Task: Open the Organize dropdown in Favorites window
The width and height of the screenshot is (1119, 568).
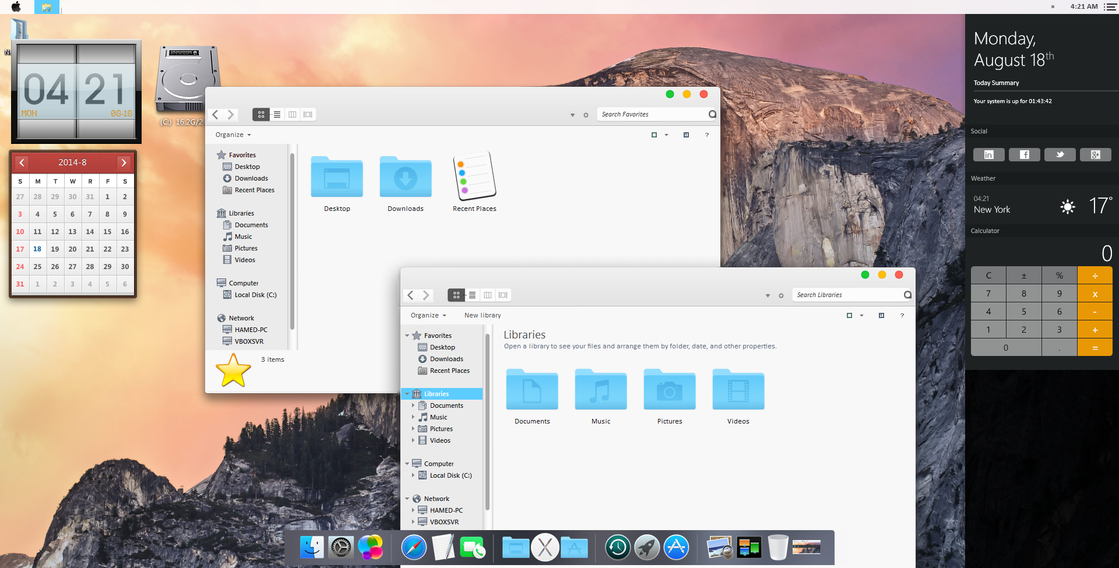Action: click(233, 135)
